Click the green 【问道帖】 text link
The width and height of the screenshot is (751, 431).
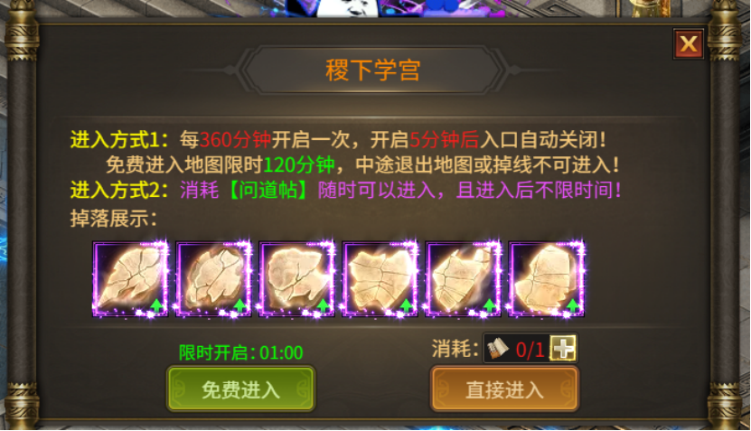click(268, 190)
